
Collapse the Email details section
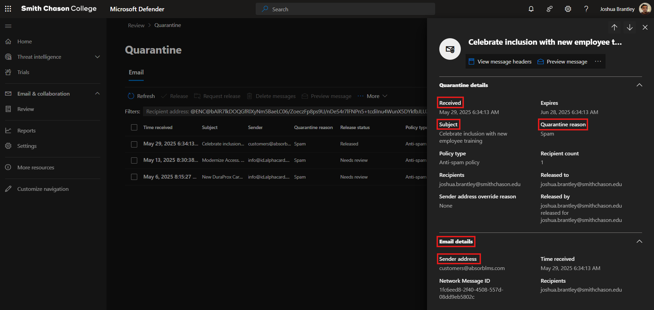(639, 241)
